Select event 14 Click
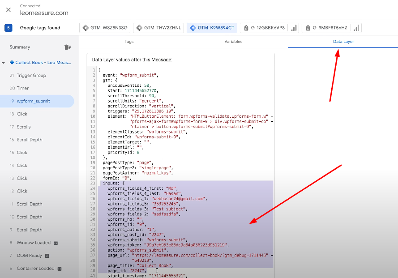This screenshot has width=398, height=278. coord(37,166)
